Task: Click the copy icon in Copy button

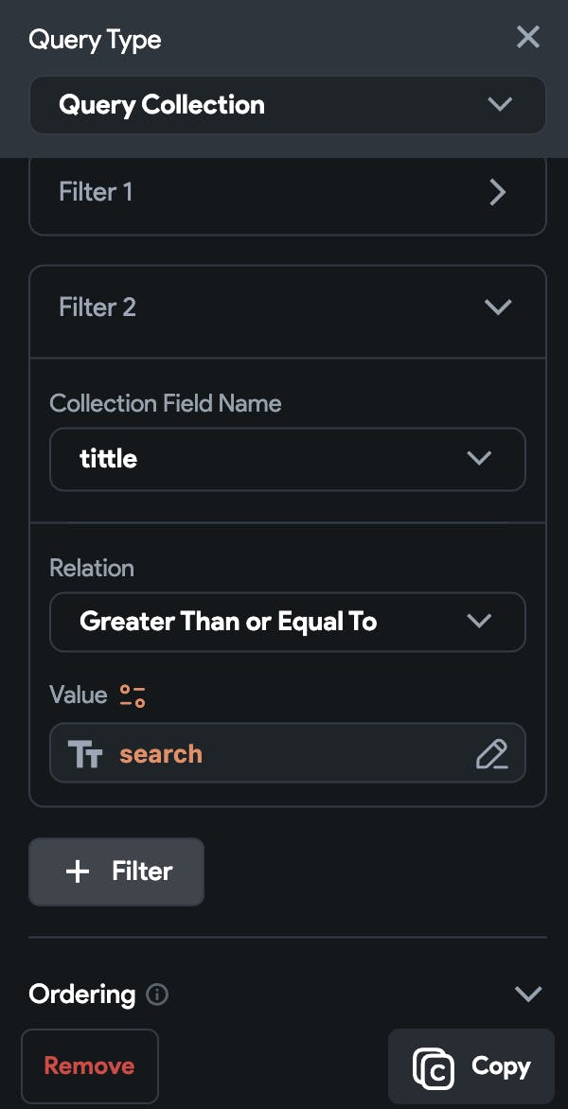Action: (x=434, y=1067)
